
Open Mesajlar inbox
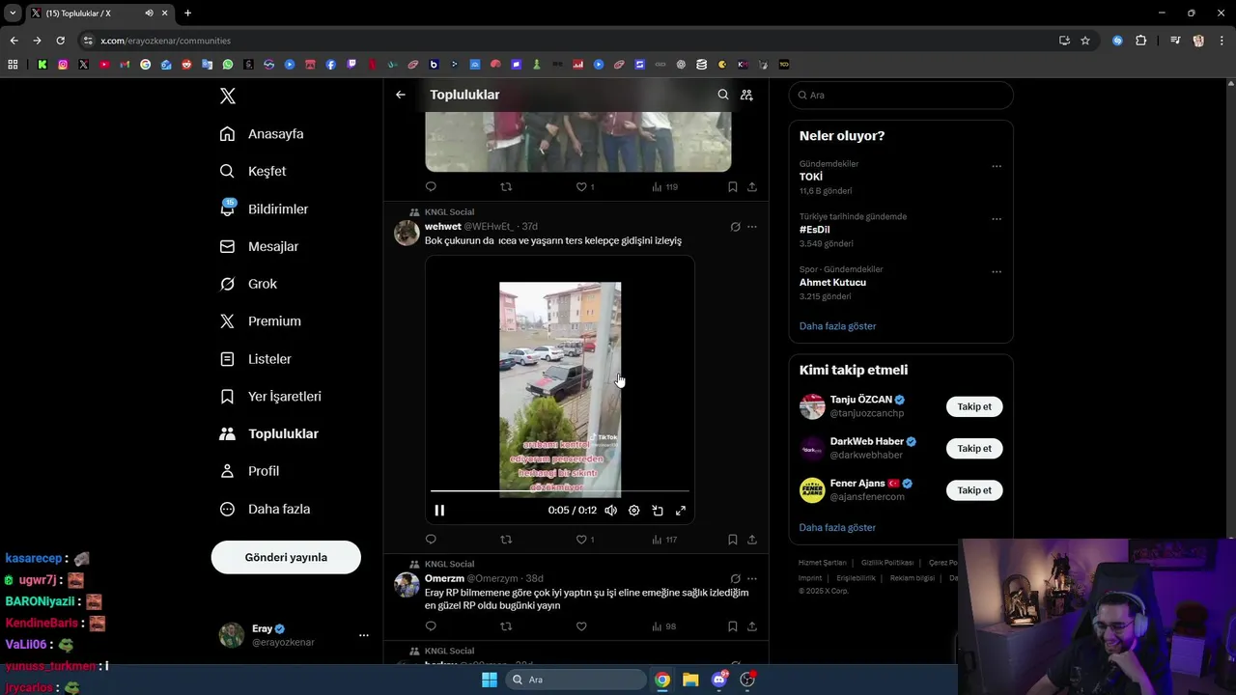[x=259, y=246]
